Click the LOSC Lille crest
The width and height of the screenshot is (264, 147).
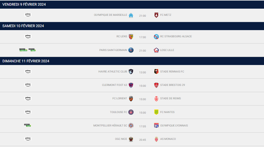156,50
